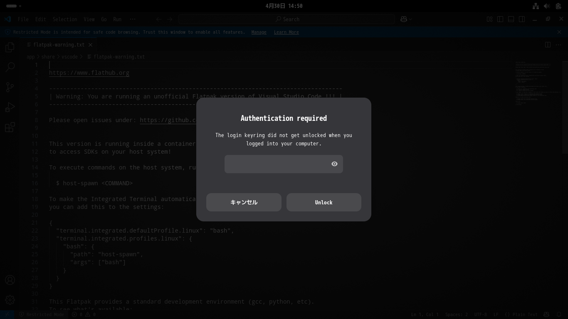Open the File menu

(23, 19)
